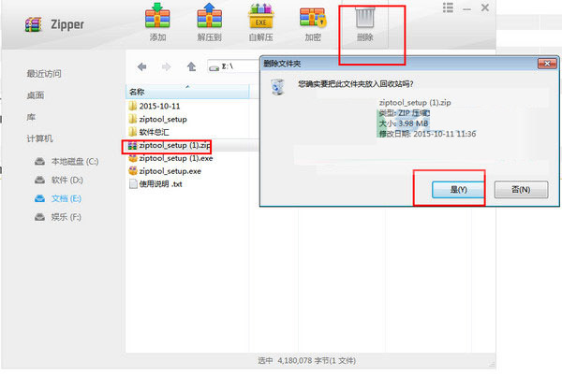This screenshot has height=377, width=562.
Task: Select the 解压到 (Extract to) toolbar icon
Action: pos(209,17)
